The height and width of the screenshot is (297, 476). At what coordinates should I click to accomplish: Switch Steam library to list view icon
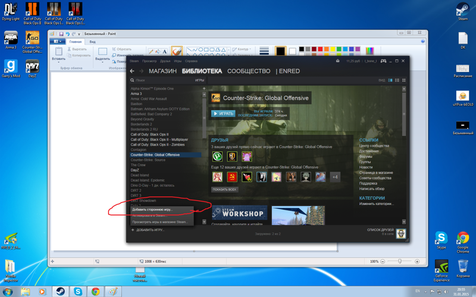397,80
